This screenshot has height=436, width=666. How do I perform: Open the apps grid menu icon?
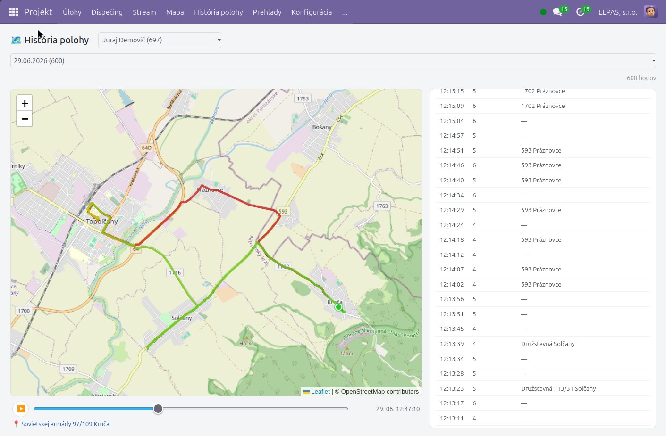tap(14, 12)
